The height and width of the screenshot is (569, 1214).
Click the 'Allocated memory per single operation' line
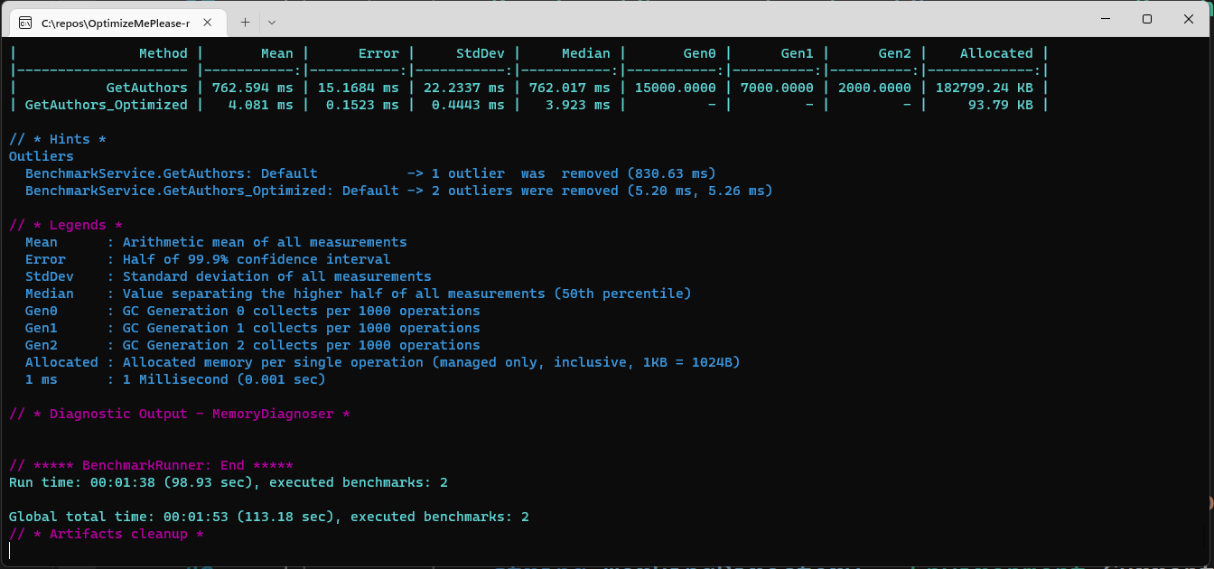[x=383, y=362]
